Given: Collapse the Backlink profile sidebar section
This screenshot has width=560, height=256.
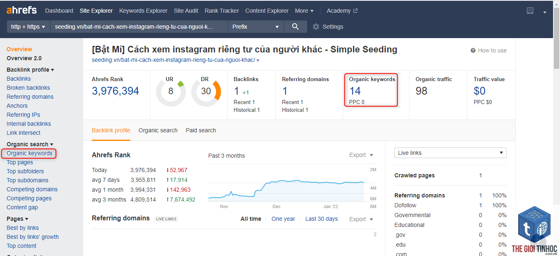Looking at the screenshot, I should click(x=30, y=70).
